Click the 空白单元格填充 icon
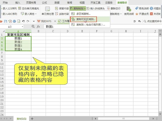The width and height of the screenshot is (162, 121). coord(20,8)
